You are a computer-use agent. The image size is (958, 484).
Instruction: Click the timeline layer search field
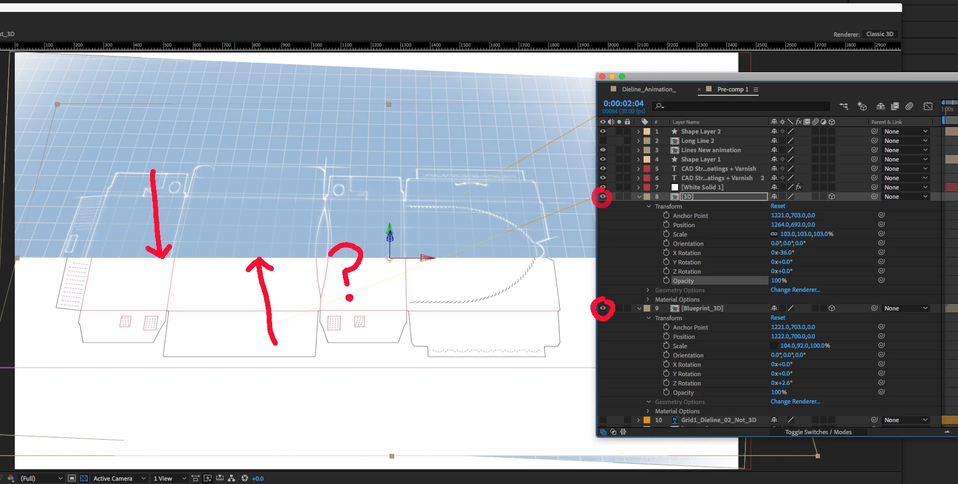tap(742, 106)
